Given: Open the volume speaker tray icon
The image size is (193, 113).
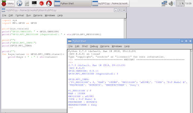Looking at the screenshot, I should click(x=172, y=3).
